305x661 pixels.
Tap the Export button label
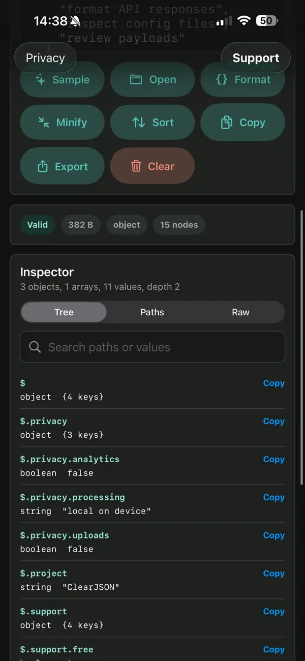(72, 167)
